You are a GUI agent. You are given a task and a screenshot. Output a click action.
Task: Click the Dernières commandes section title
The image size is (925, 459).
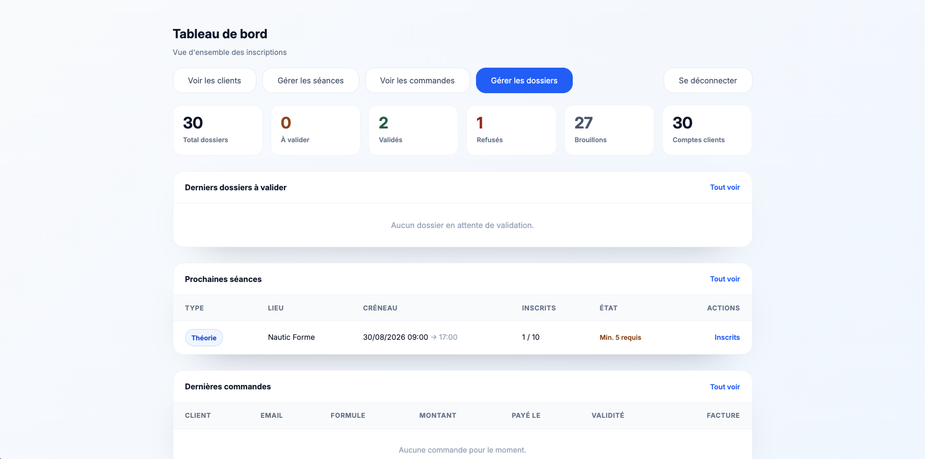(x=228, y=387)
